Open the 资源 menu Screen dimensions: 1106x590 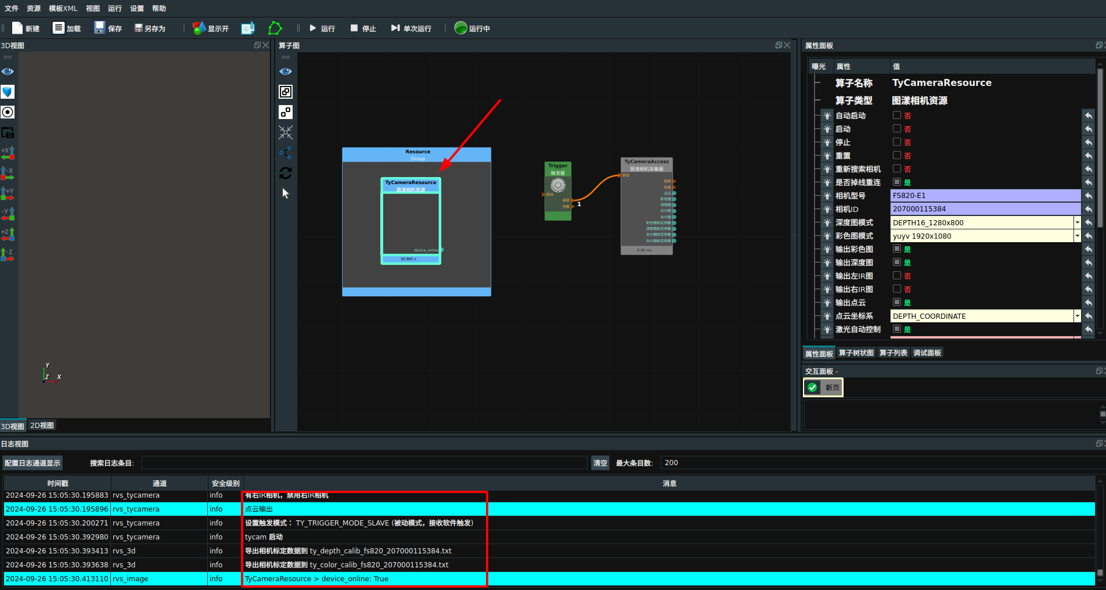click(34, 8)
